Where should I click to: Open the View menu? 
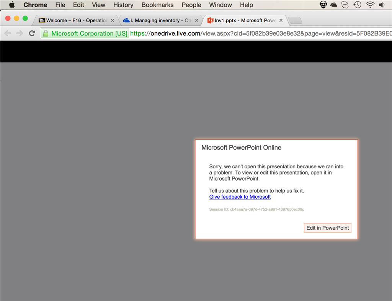click(98, 5)
